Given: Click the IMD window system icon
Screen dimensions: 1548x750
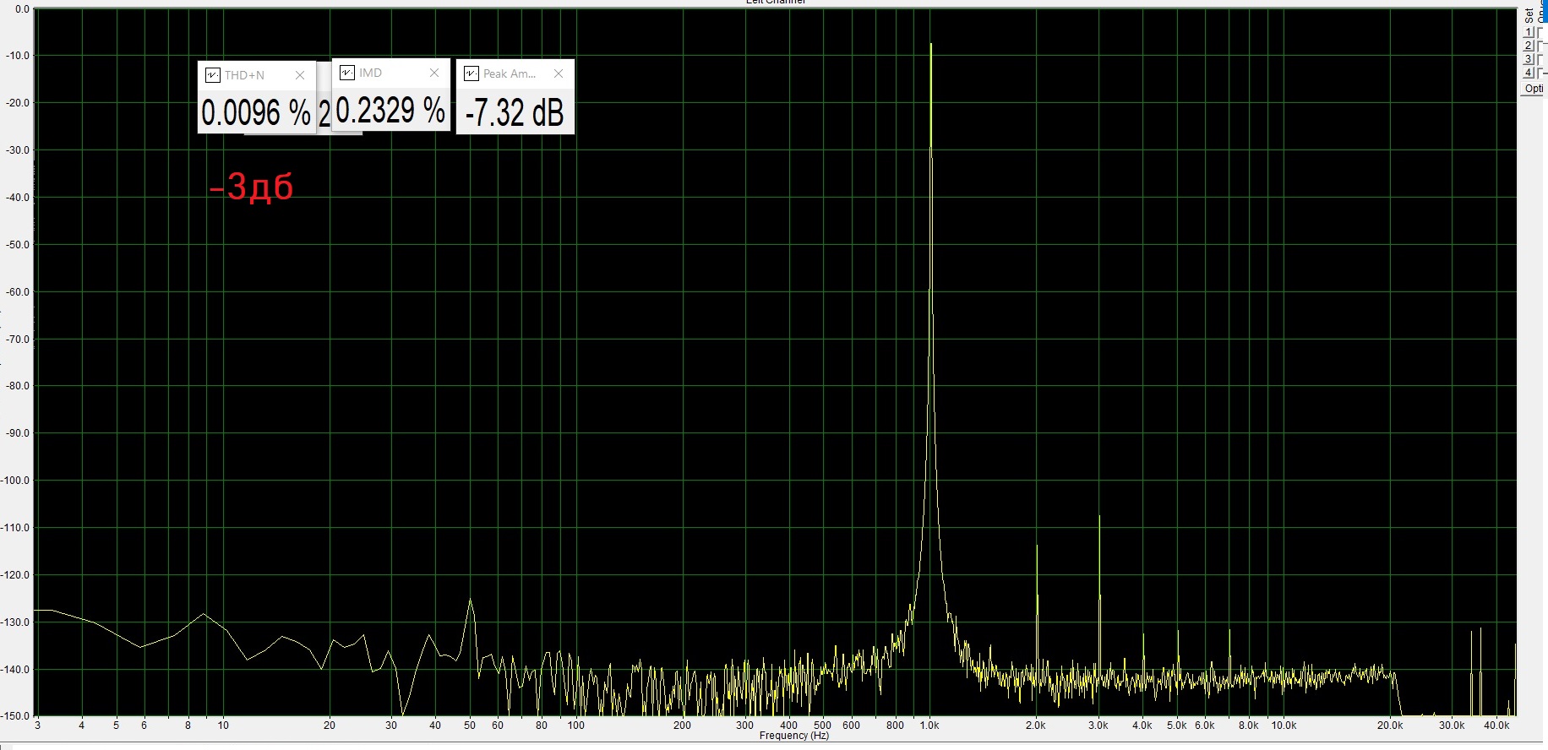Looking at the screenshot, I should click(347, 73).
